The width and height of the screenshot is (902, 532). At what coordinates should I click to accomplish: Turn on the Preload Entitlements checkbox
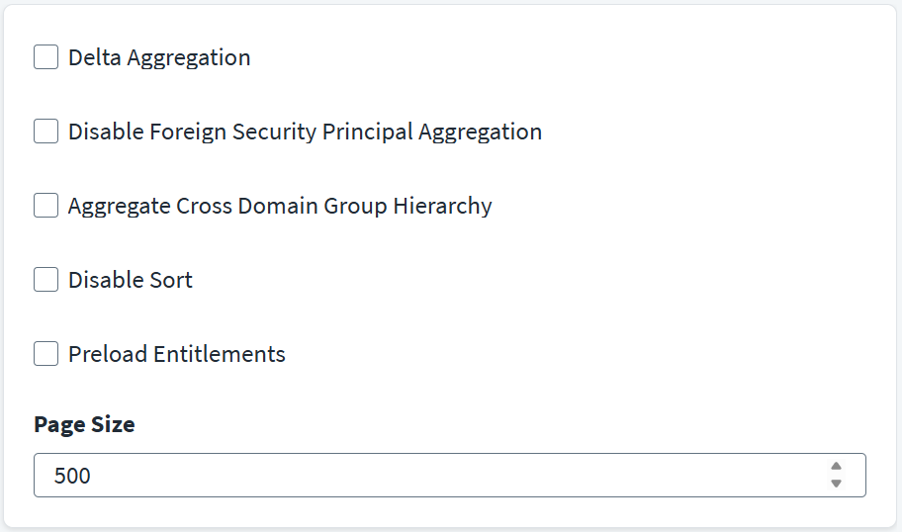point(46,354)
